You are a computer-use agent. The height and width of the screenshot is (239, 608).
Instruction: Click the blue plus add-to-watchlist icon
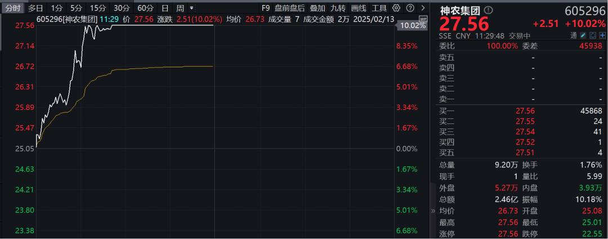[x=602, y=35]
